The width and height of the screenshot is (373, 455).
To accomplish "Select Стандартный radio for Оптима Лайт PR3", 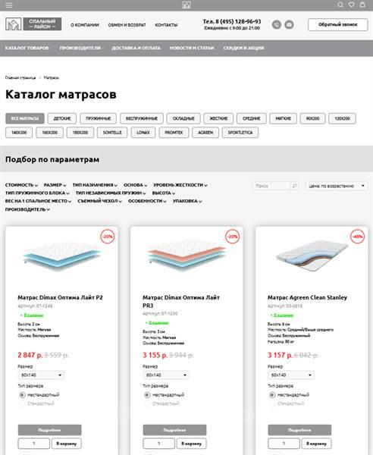I will click(147, 403).
